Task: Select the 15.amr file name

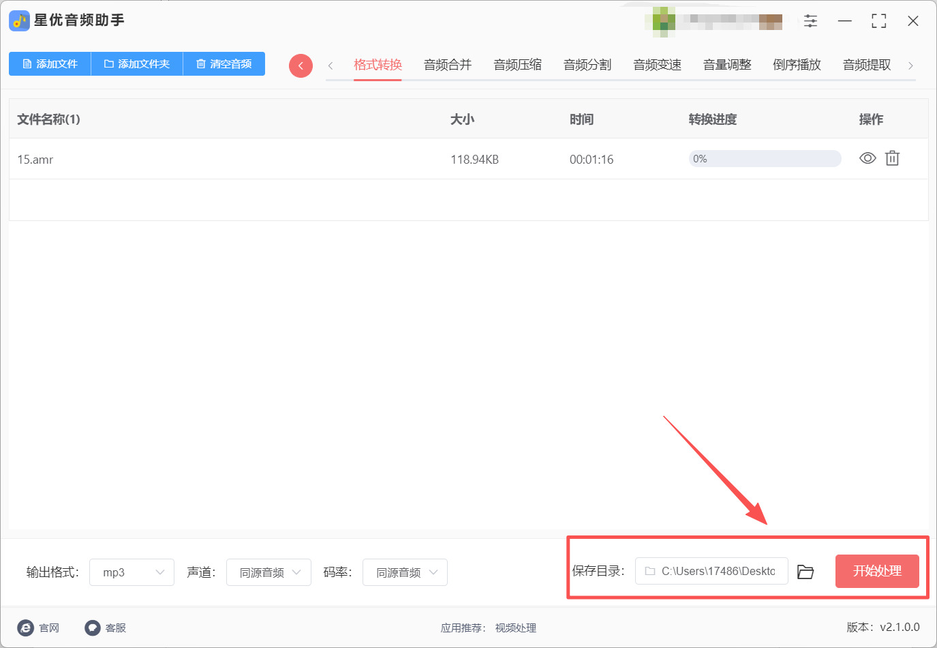Action: coord(35,160)
